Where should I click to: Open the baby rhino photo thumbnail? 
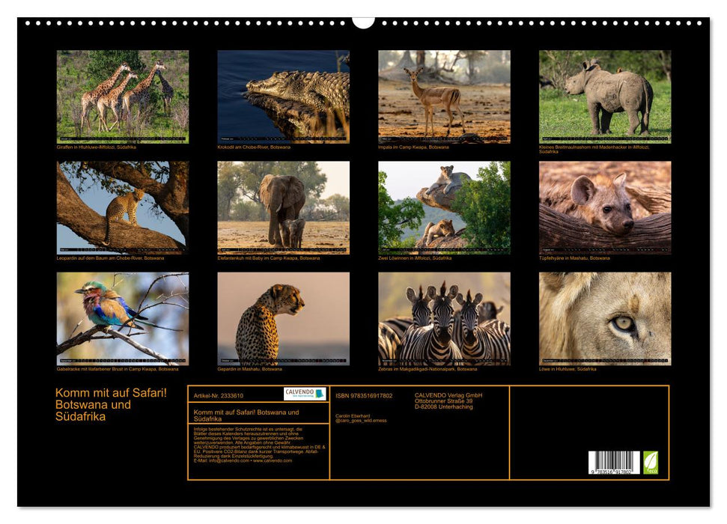point(605,97)
